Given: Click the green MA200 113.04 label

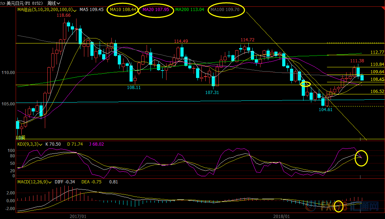Looking at the screenshot, I should (x=190, y=10).
